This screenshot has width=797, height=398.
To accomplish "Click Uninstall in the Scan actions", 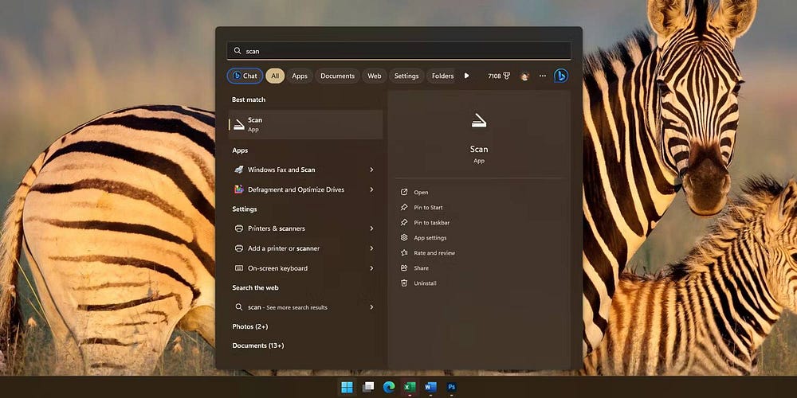I will 425,283.
